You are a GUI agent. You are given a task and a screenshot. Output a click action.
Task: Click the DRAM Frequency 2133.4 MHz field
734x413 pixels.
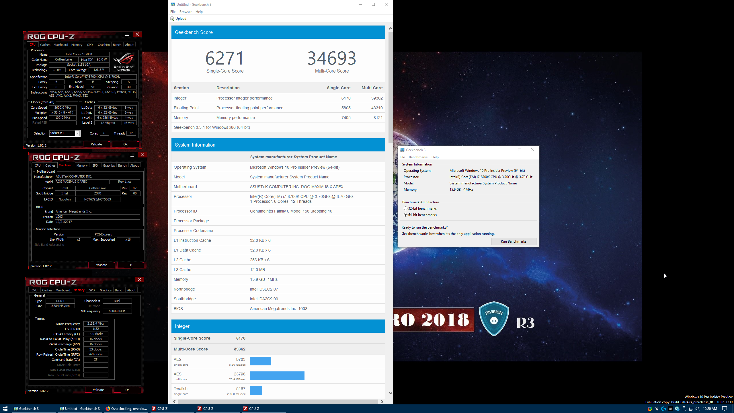pyautogui.click(x=96, y=324)
